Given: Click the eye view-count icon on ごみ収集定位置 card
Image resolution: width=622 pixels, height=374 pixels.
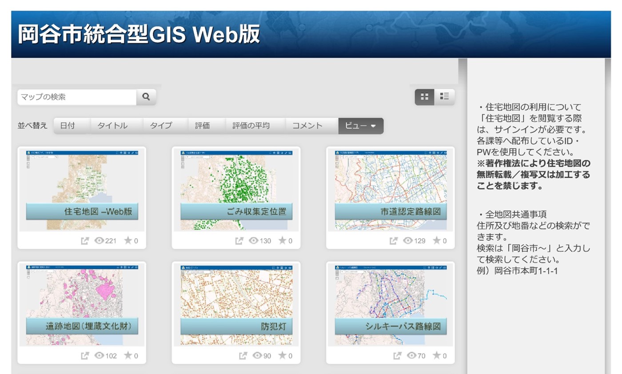Looking at the screenshot, I should [253, 241].
